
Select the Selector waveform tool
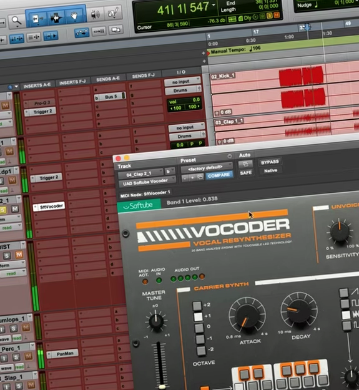(x=56, y=17)
